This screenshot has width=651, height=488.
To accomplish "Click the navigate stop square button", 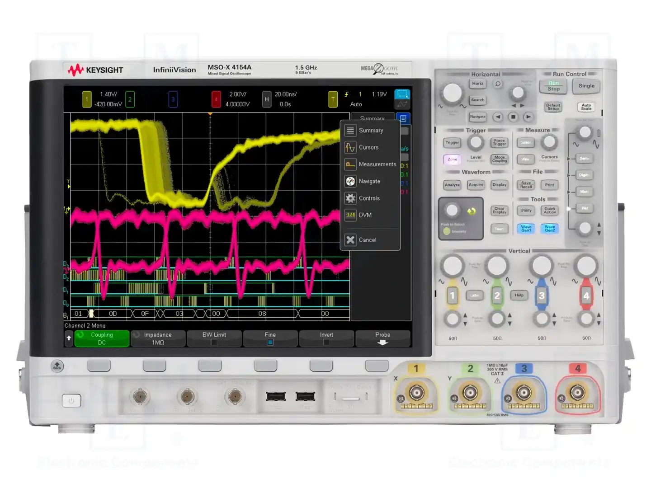I will tap(513, 117).
